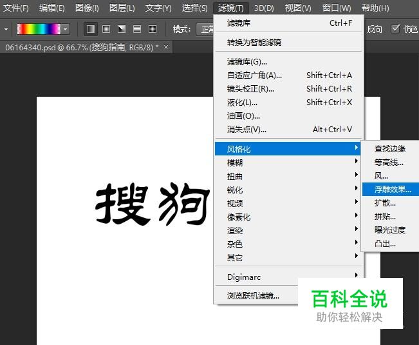
Task: Open the 图层(L) menu
Action: click(x=122, y=8)
